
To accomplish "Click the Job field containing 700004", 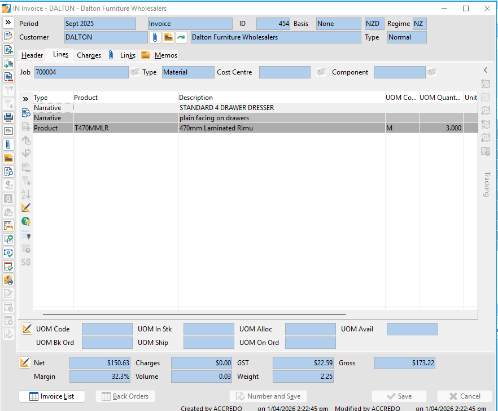I will pos(81,72).
